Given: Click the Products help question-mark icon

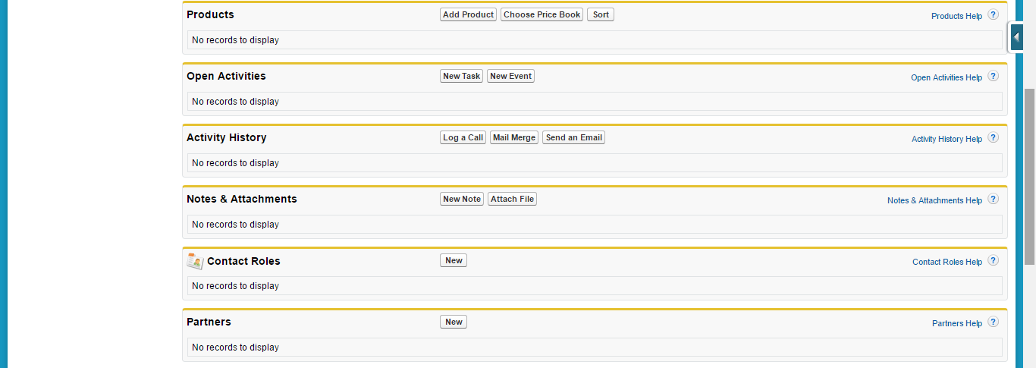Looking at the screenshot, I should pos(994,14).
